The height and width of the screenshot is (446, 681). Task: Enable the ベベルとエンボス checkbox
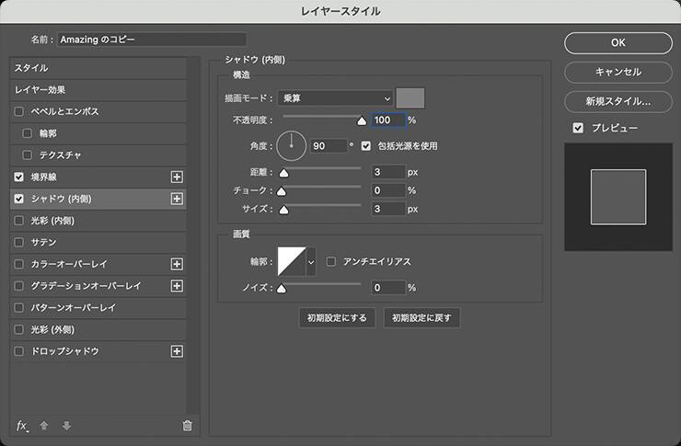[20, 111]
